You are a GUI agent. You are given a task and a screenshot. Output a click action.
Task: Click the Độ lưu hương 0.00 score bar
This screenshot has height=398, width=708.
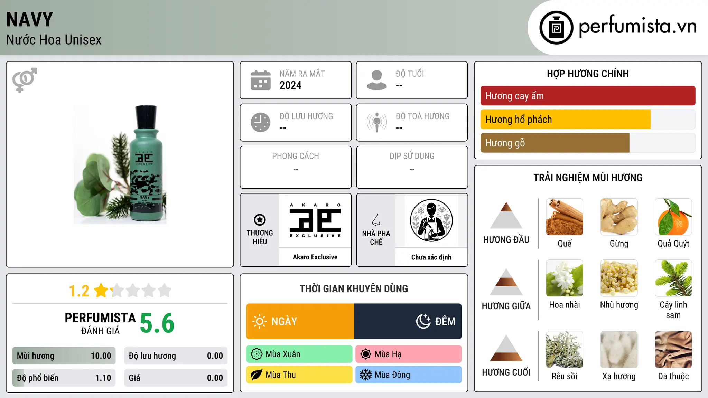176,356
